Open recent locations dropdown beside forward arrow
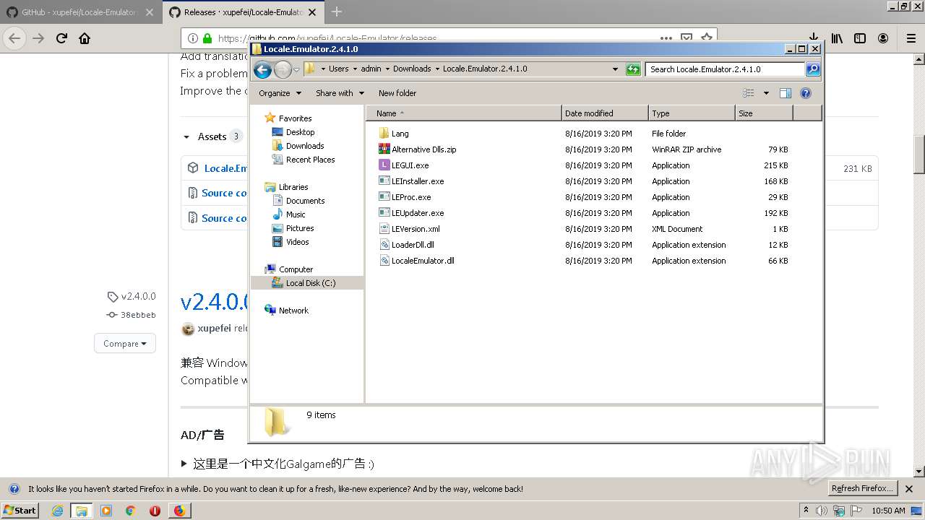Screen dimensions: 925x520 pyautogui.click(x=296, y=69)
